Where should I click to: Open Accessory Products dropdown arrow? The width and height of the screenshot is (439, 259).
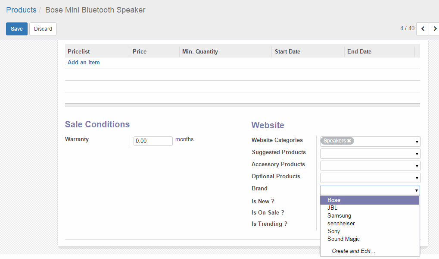point(417,166)
